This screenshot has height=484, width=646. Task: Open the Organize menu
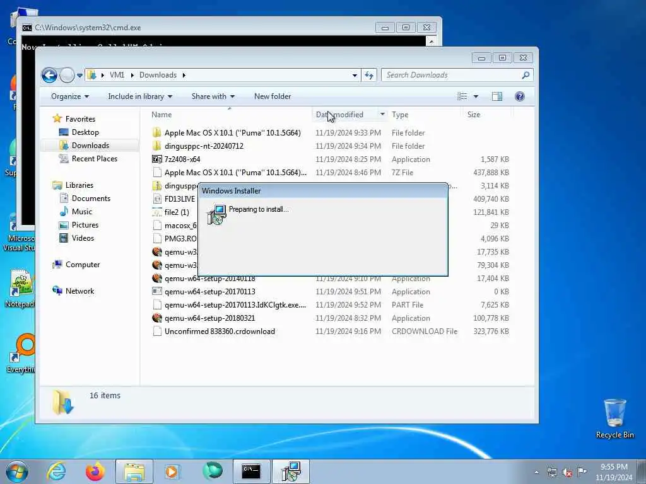69,96
